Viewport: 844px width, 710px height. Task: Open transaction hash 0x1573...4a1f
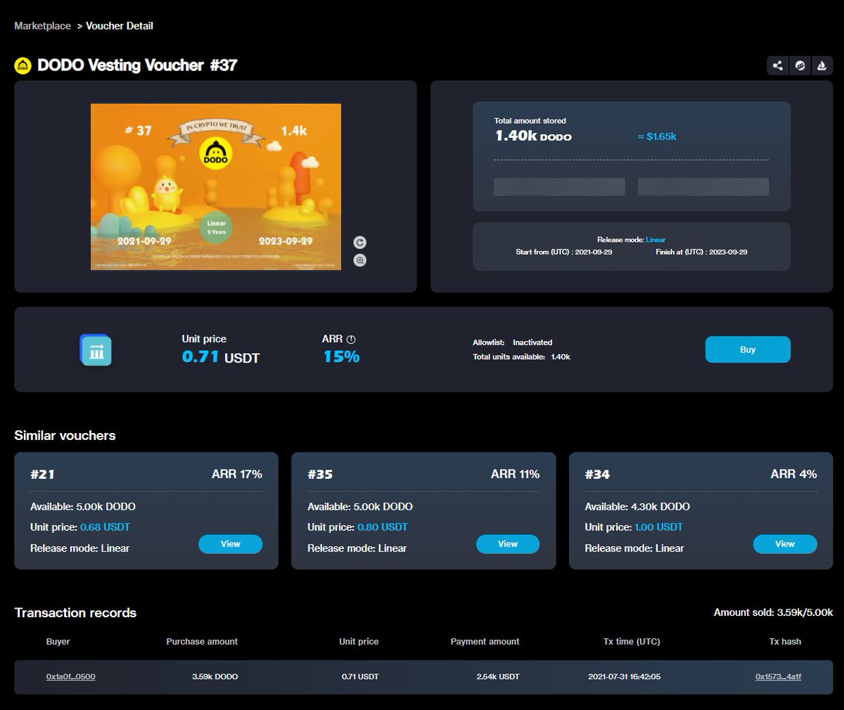tap(779, 677)
